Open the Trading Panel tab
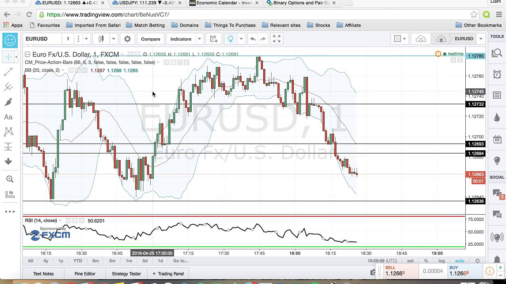 coord(168,274)
